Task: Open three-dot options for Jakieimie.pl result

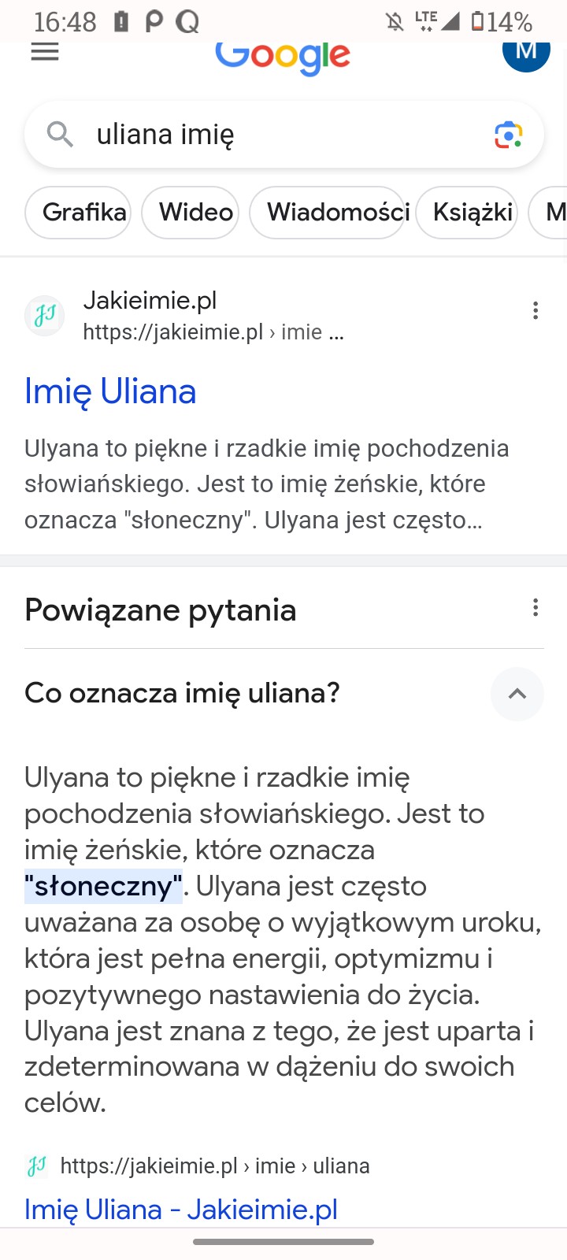Action: (x=535, y=311)
